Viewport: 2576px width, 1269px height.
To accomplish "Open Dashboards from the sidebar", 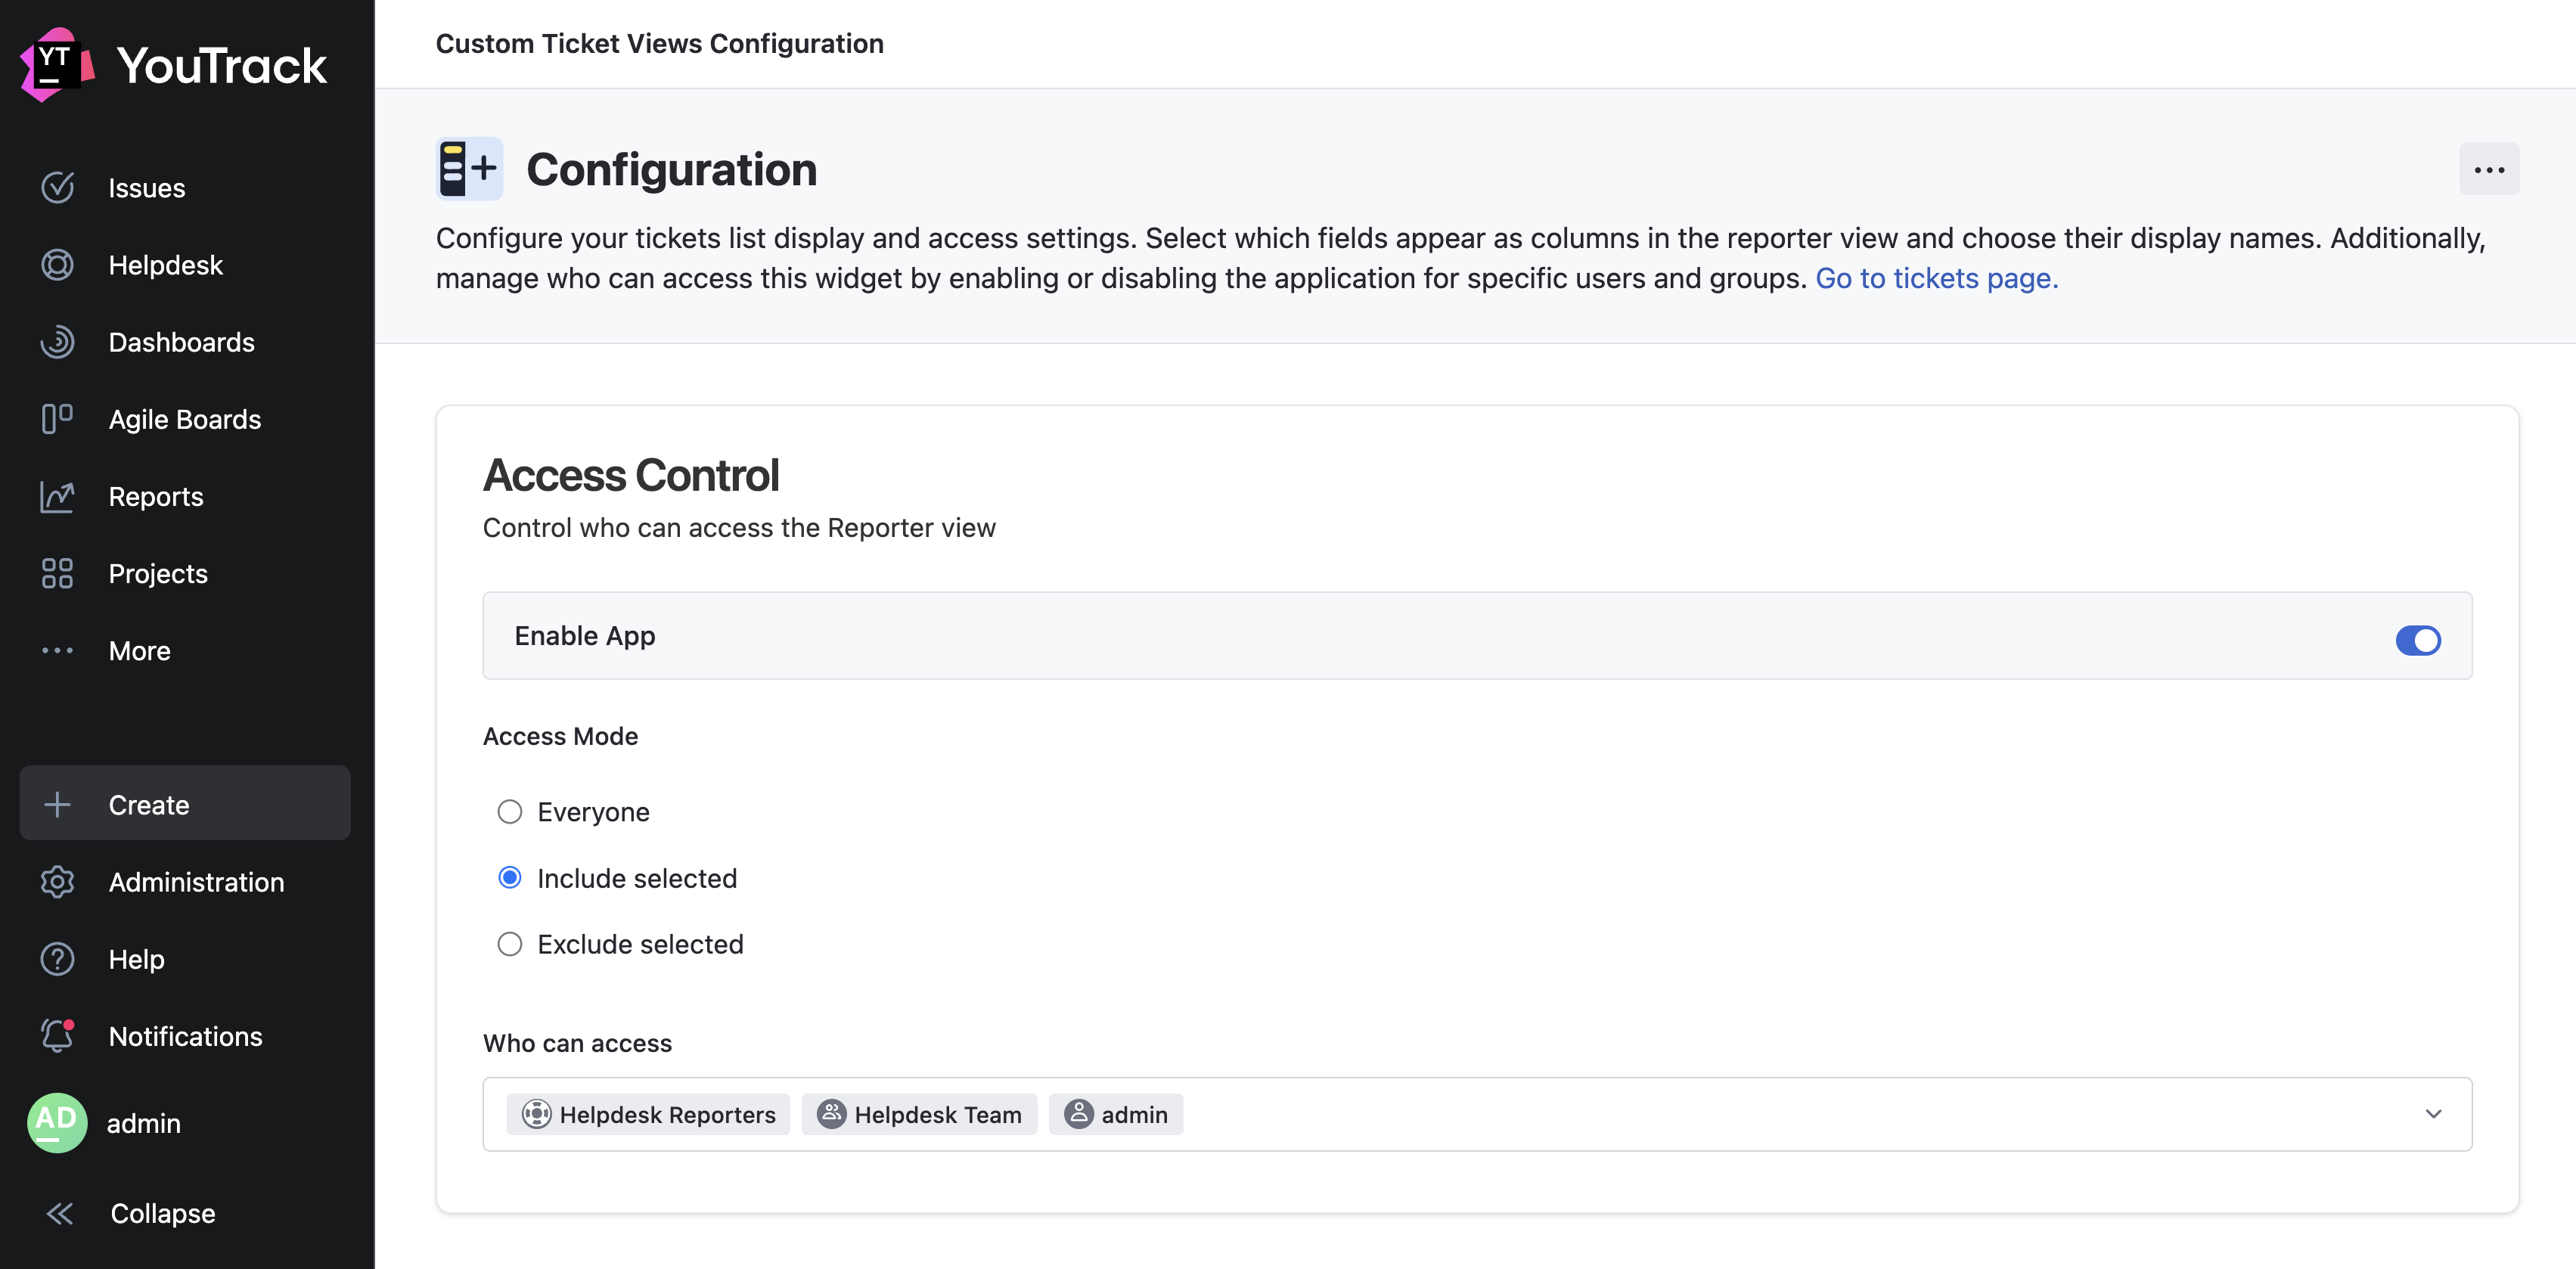I will [x=181, y=342].
